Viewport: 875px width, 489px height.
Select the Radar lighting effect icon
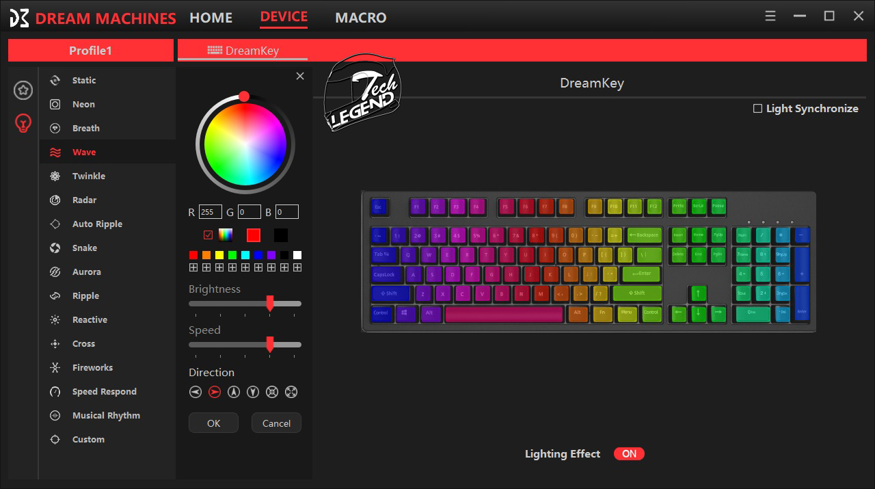(x=55, y=200)
